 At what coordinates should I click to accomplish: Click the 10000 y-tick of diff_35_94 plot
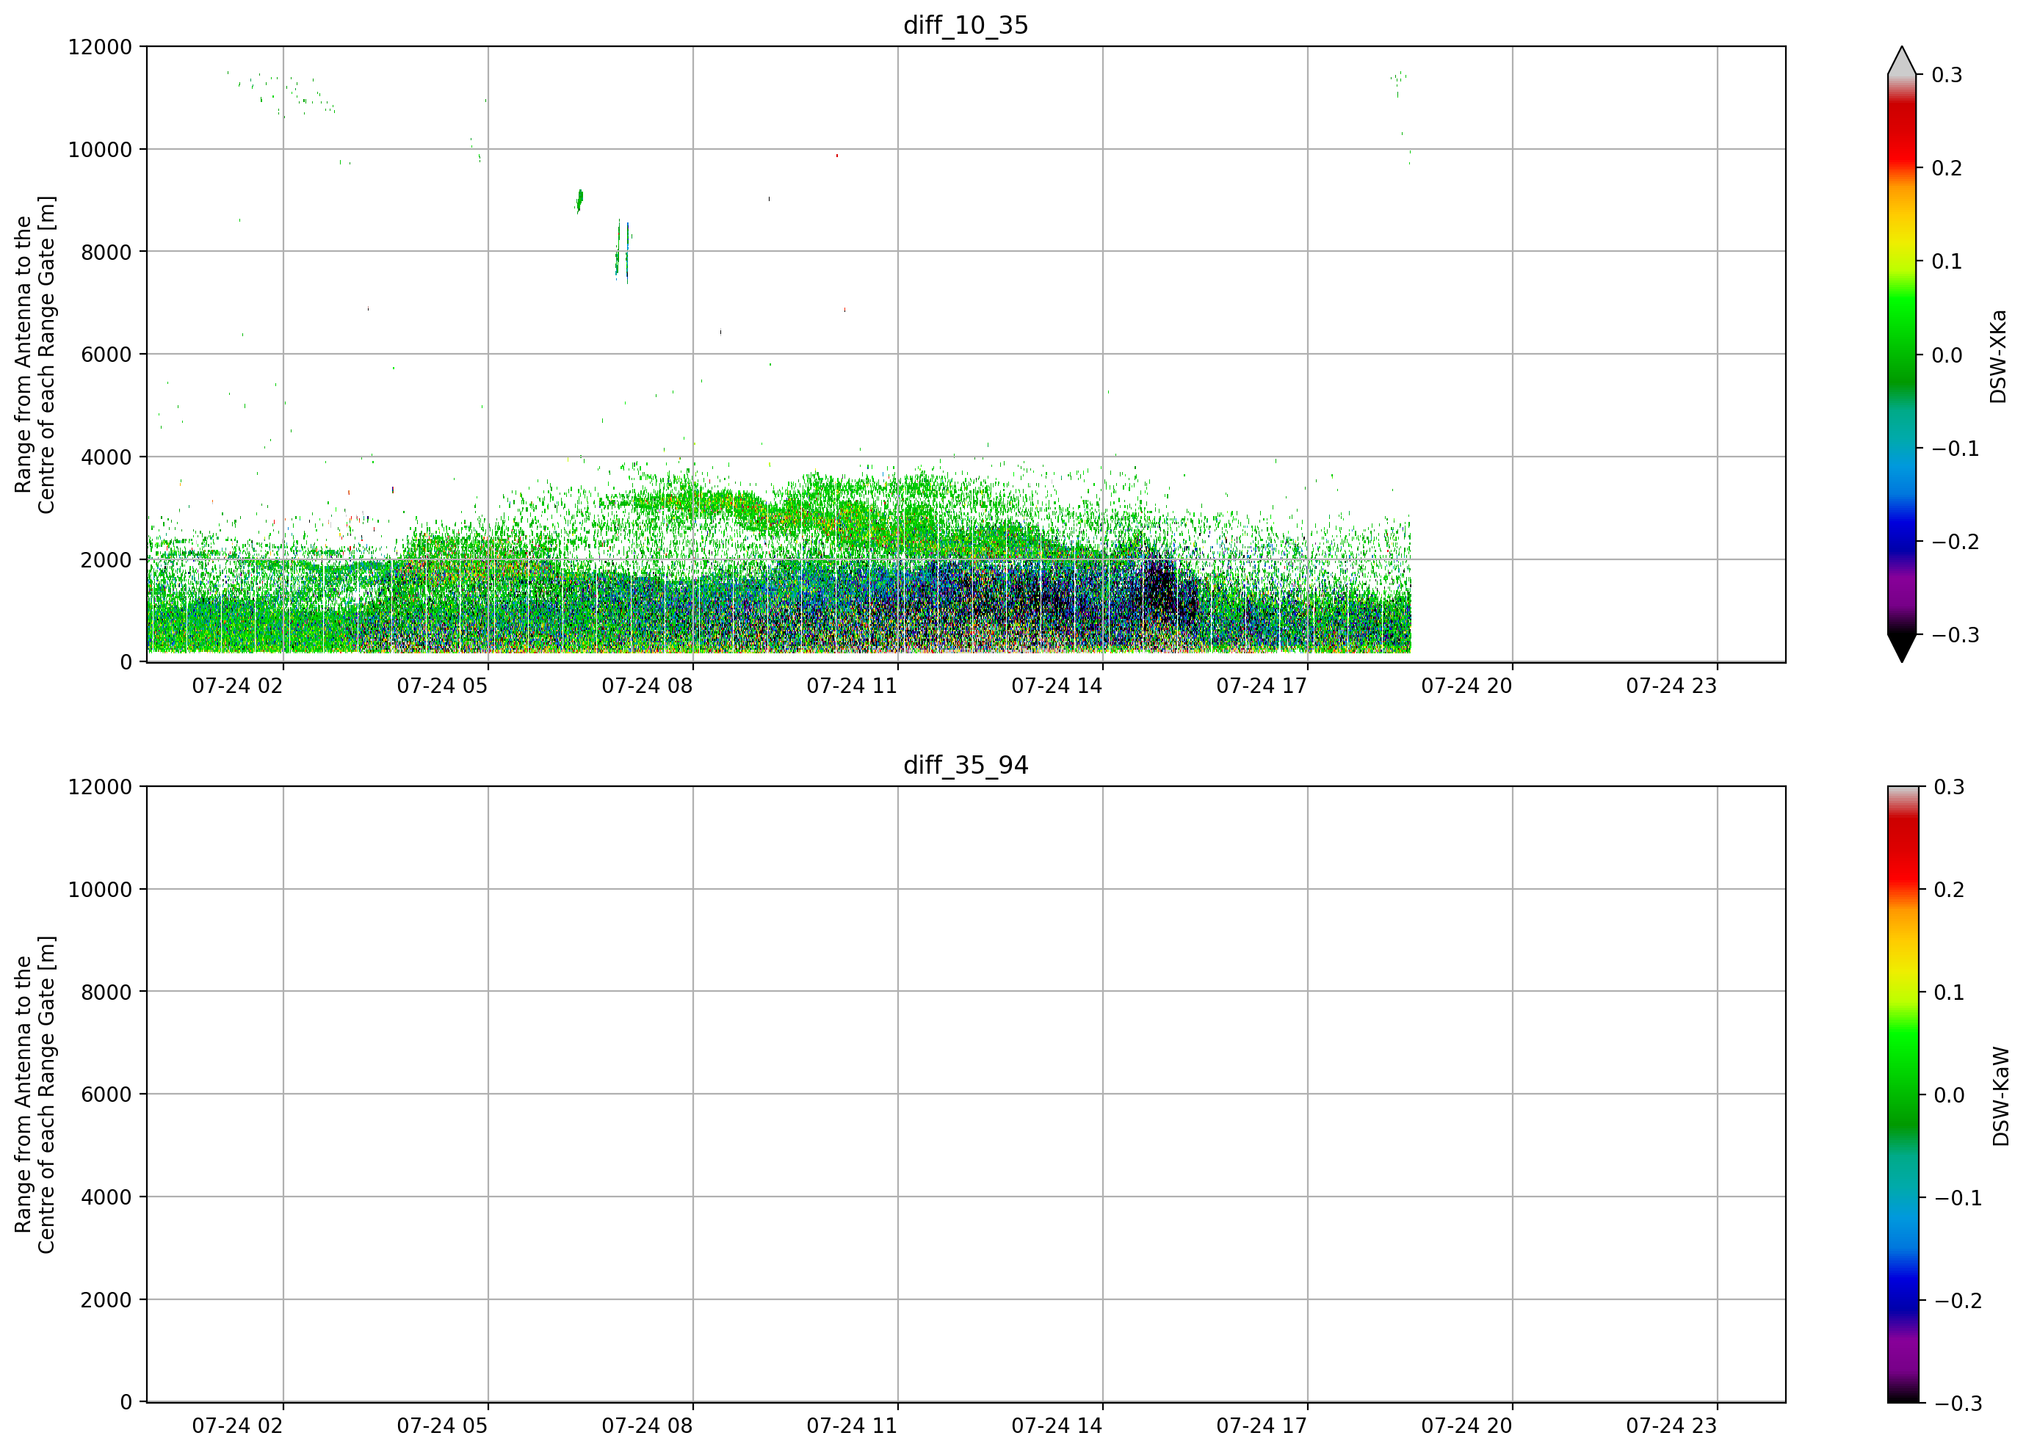(x=100, y=890)
